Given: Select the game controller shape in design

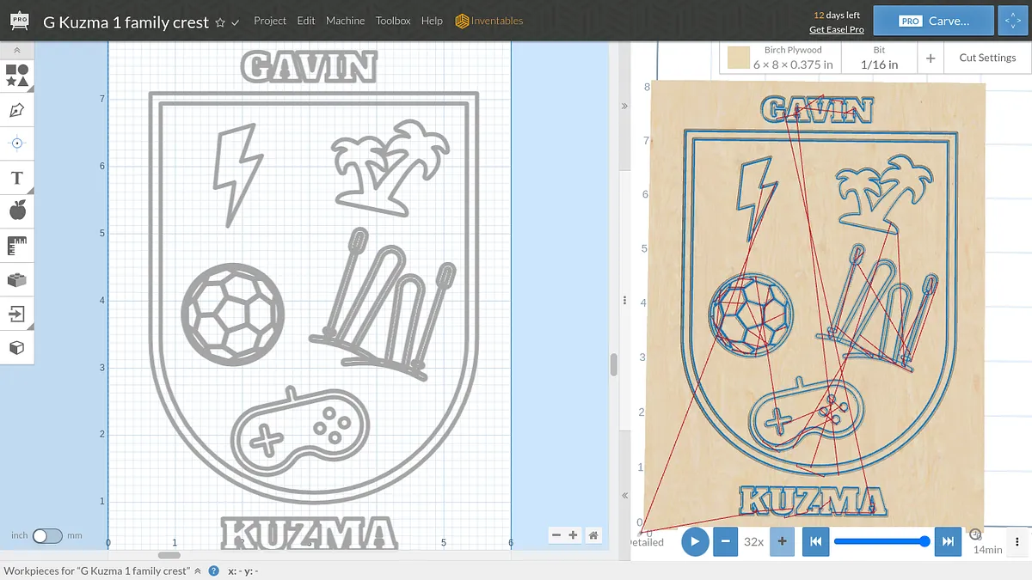Looking at the screenshot, I should 300,431.
